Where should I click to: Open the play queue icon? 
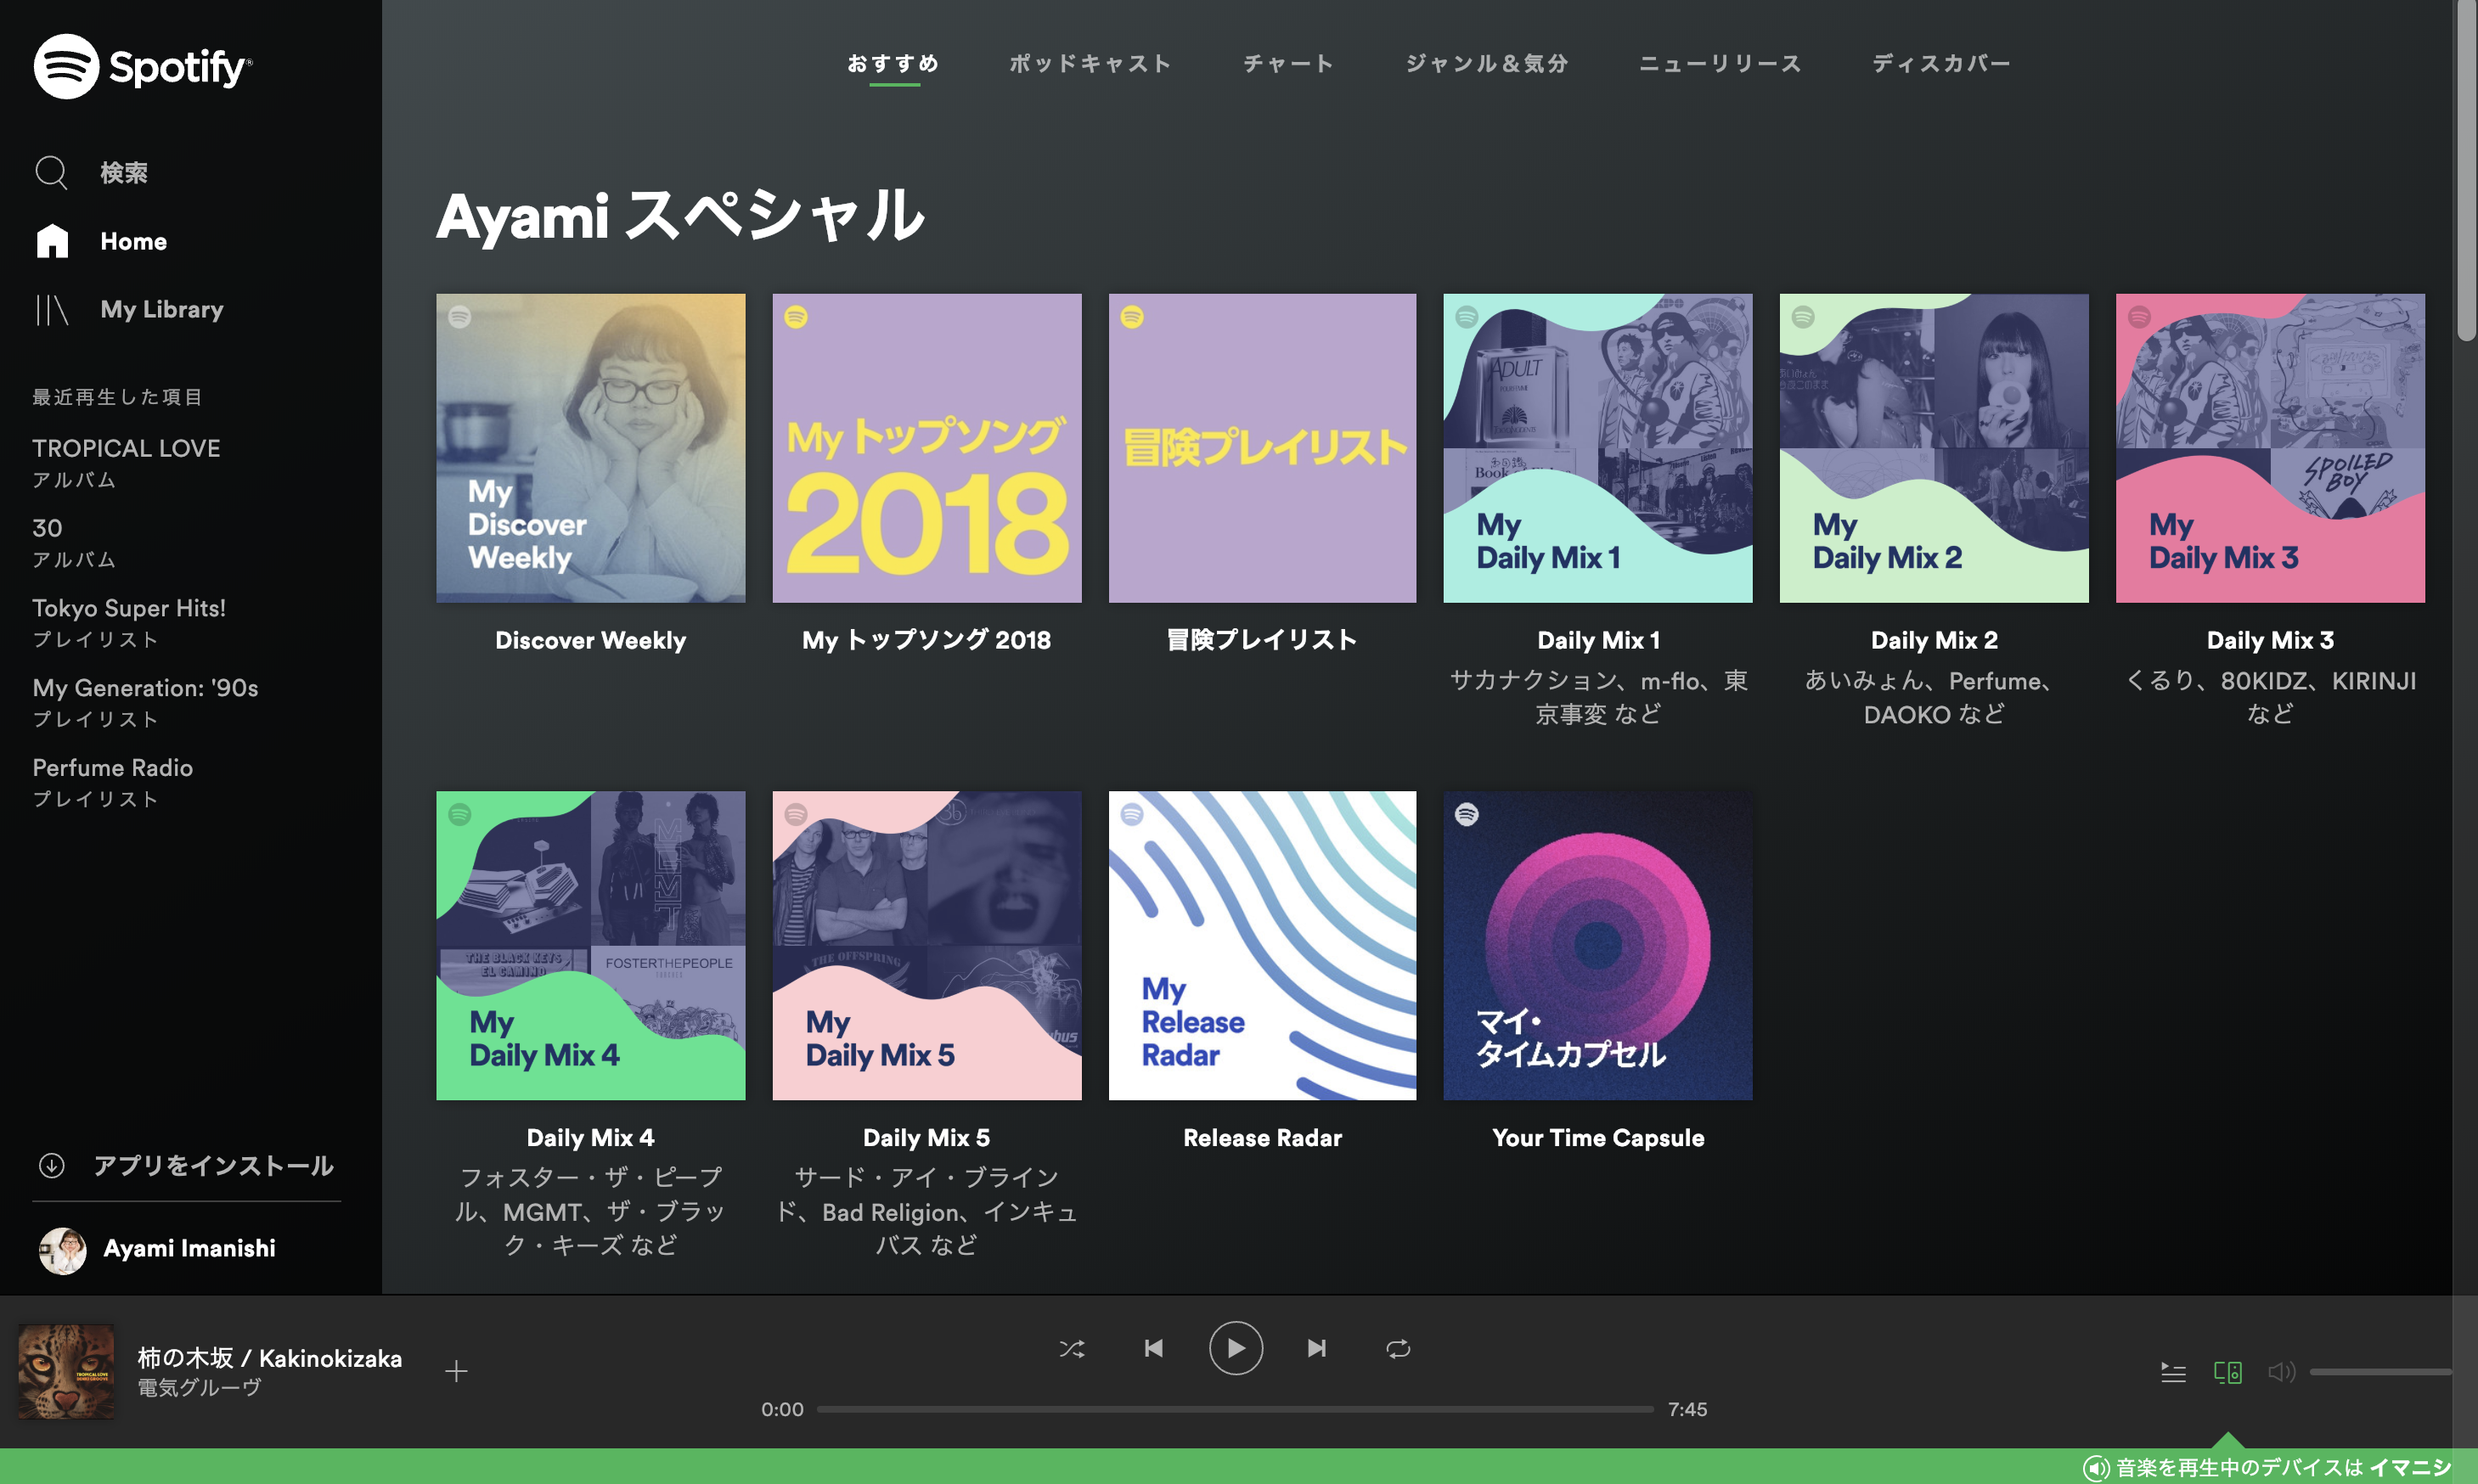tap(2172, 1372)
